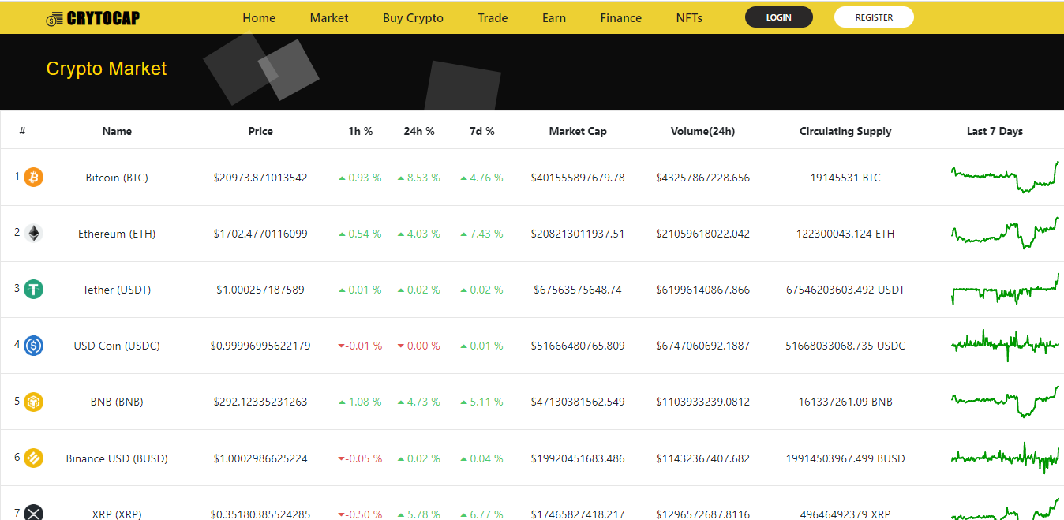
Task: Click the XRP black coin icon
Action: [33, 513]
